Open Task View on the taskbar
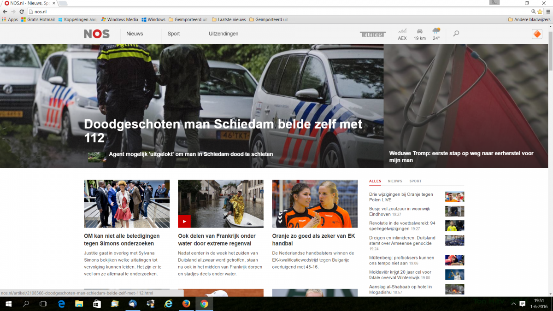Viewport: 553px width, 311px height. coord(43,304)
